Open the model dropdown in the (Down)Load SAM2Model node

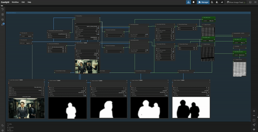57,47
